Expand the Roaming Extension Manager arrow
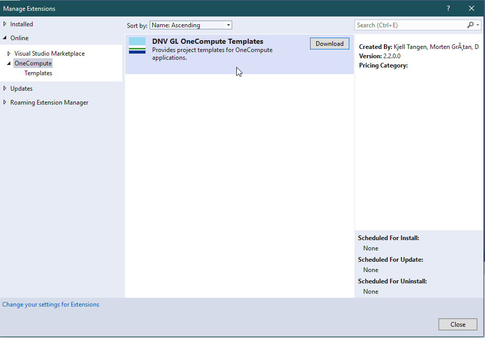485x338 pixels. [x=5, y=103]
